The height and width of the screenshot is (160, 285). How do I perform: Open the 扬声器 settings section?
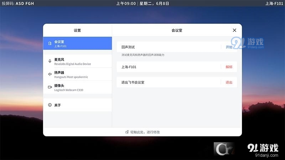click(77, 74)
